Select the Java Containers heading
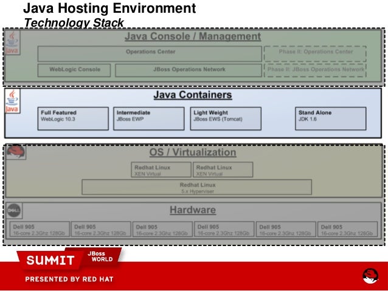Viewport: 388px width, 291px height. click(193, 95)
